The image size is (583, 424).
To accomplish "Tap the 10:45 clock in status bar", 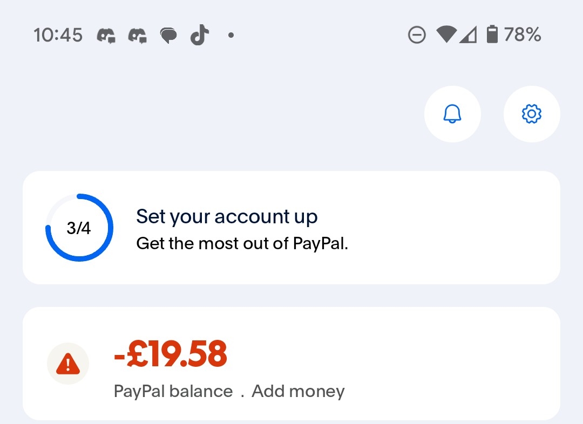I will [x=58, y=36].
